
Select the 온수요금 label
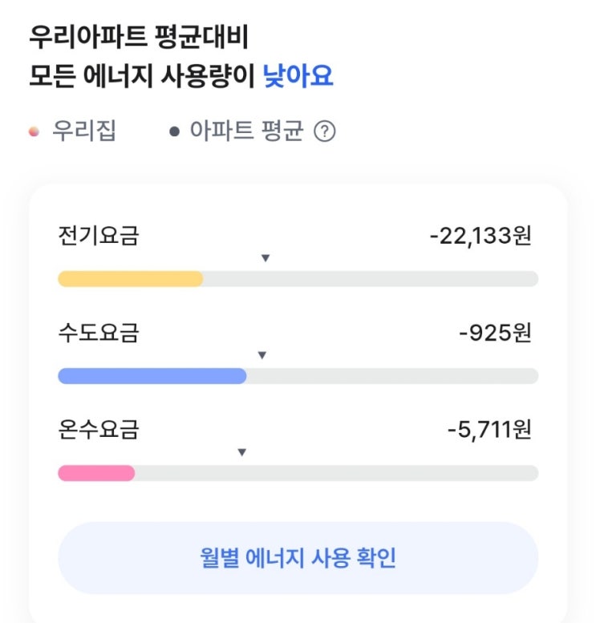(x=99, y=430)
